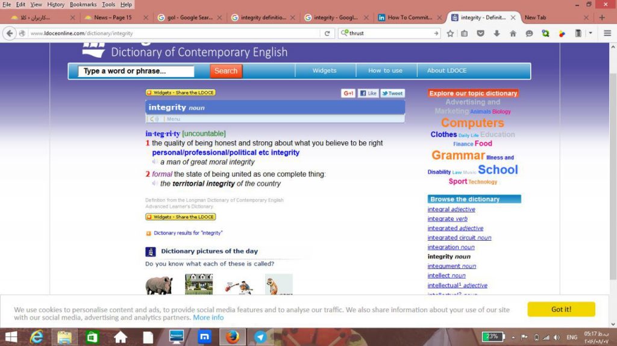Go to the Firefox Home icon
Screen dimensions: 617x346
[513, 34]
